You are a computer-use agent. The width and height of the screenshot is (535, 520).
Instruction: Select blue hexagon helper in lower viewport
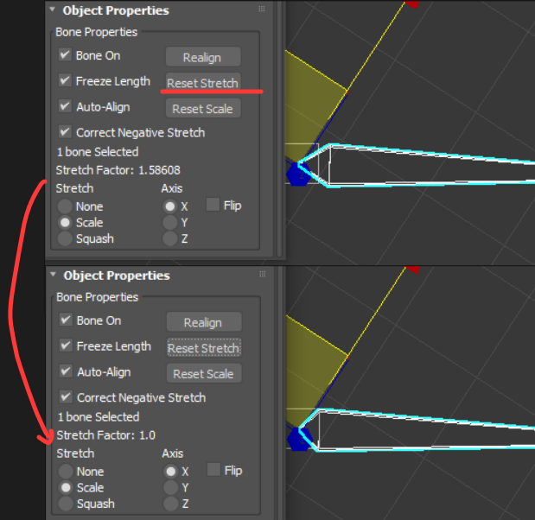click(x=299, y=440)
